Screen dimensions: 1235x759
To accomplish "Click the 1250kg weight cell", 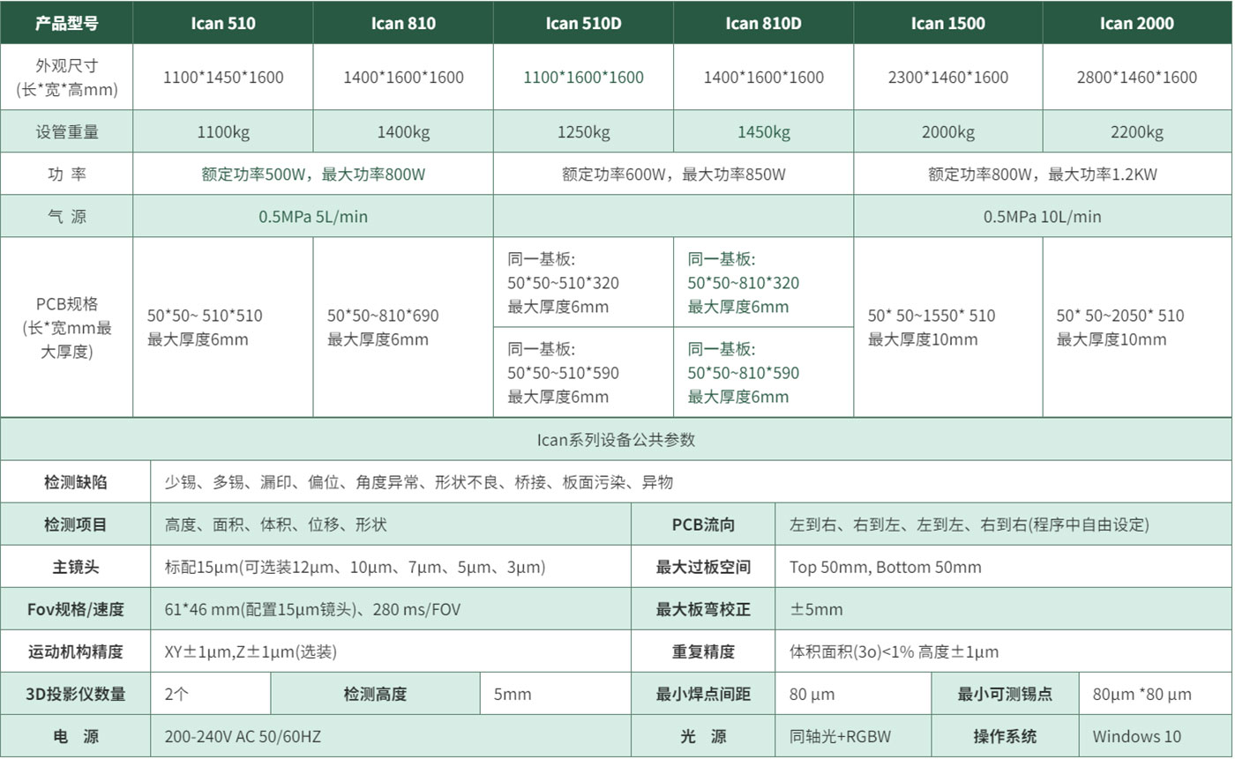I will point(583,132).
